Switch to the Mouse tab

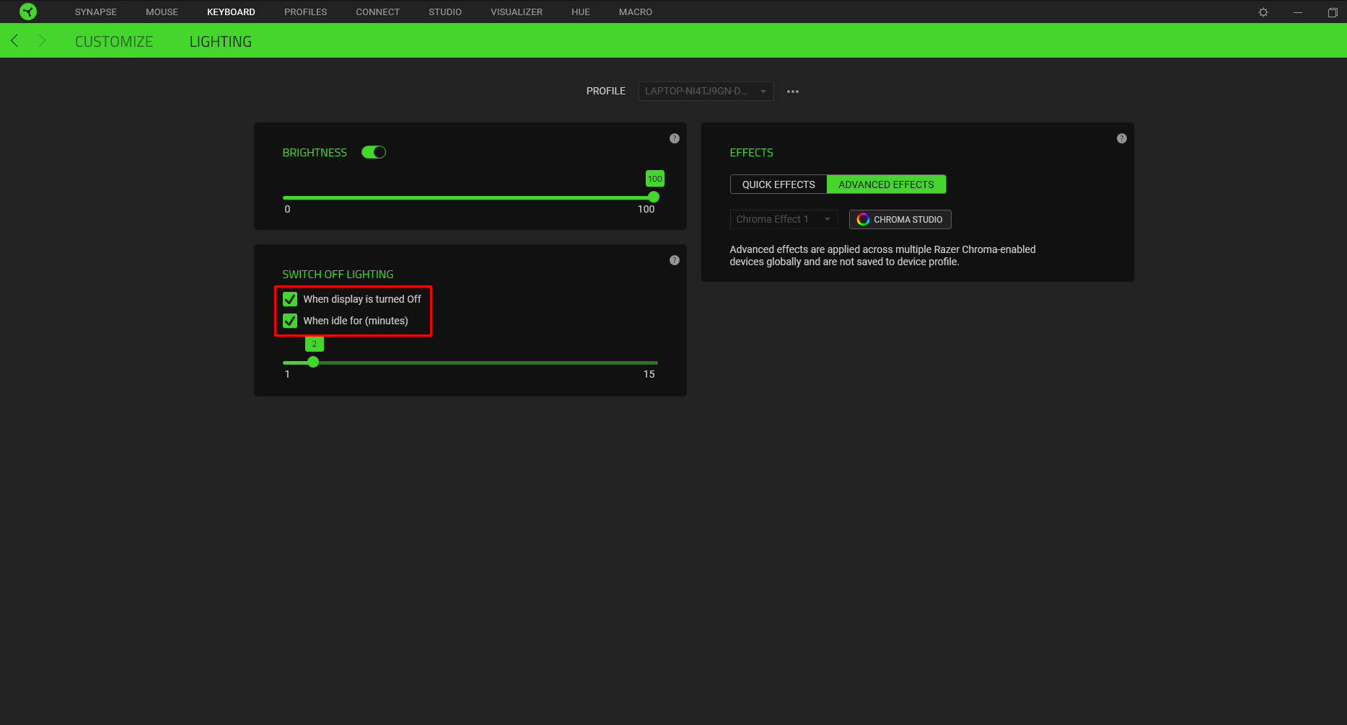pyautogui.click(x=162, y=12)
